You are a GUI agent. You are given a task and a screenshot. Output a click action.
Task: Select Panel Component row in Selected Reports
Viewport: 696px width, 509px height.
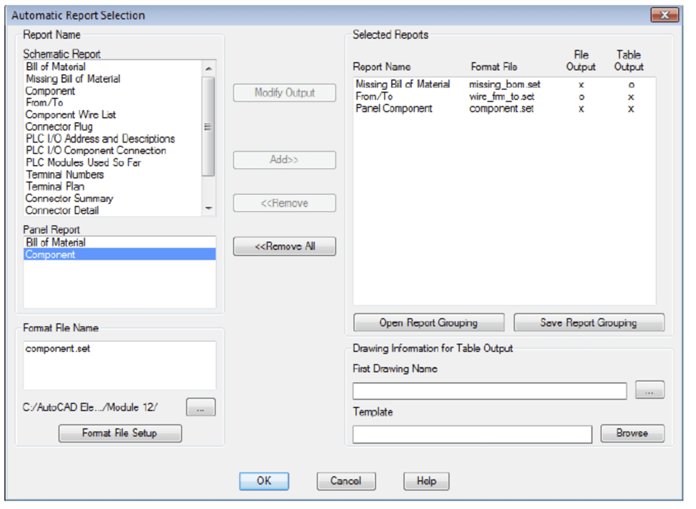504,109
